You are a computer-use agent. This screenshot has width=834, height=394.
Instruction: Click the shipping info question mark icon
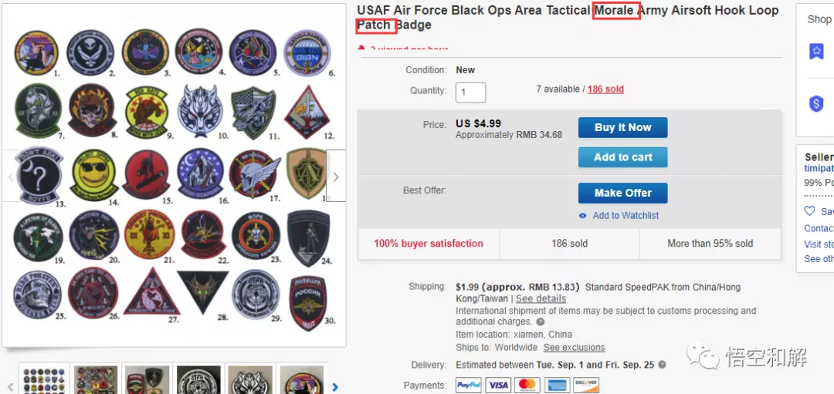coord(540,322)
